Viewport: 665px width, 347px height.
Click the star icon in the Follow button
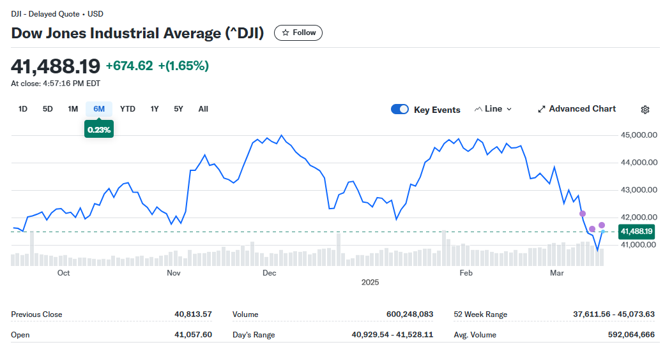[x=286, y=33]
